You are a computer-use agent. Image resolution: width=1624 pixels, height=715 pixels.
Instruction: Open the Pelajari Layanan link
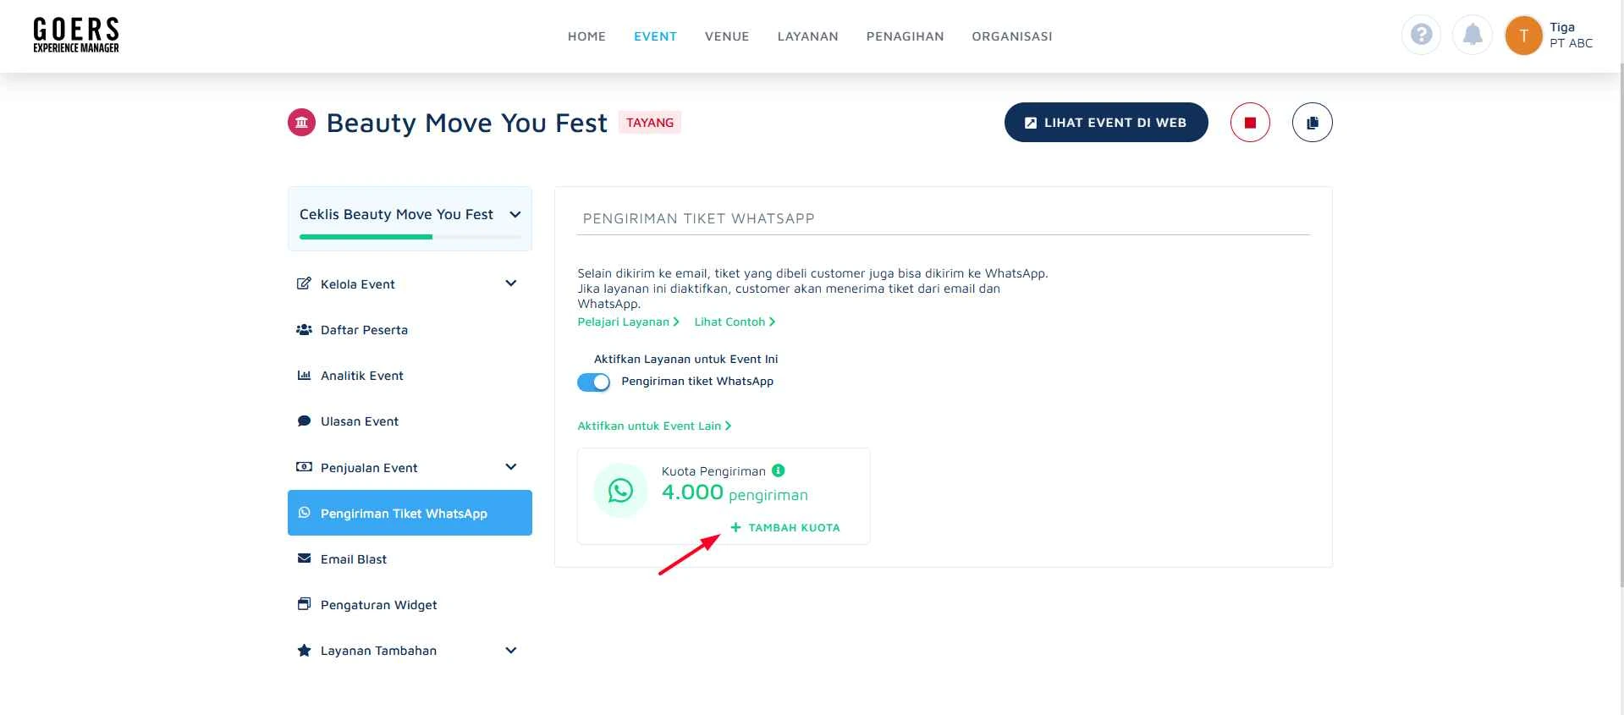click(628, 322)
